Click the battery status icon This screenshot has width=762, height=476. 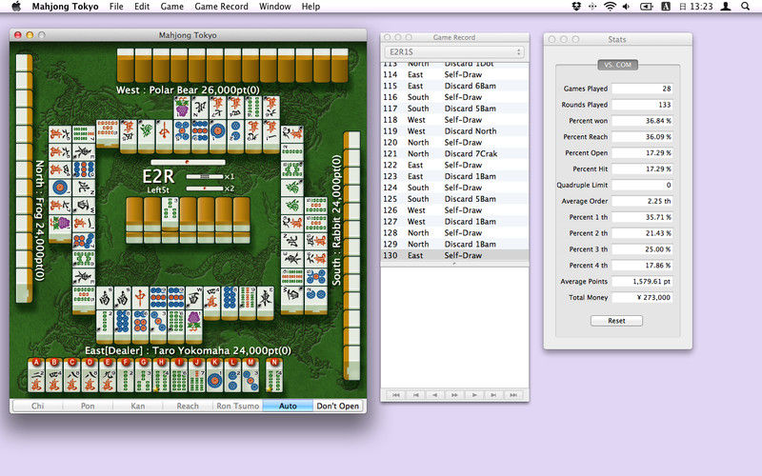click(647, 7)
